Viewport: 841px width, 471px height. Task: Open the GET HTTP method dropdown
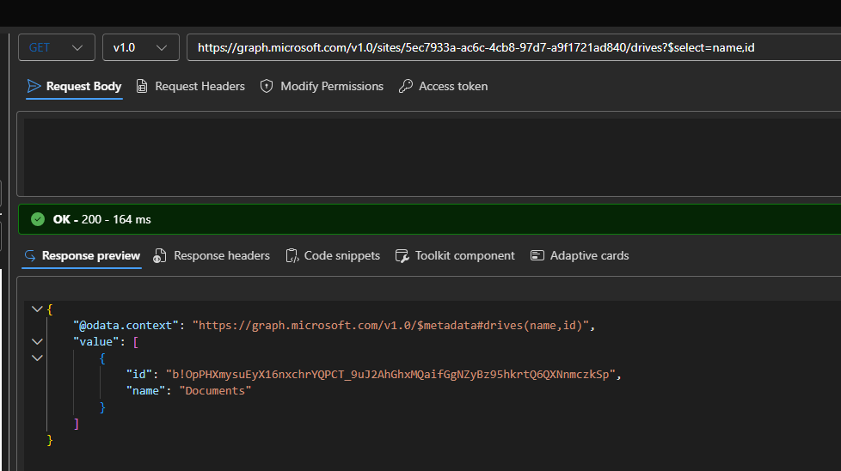pos(57,47)
